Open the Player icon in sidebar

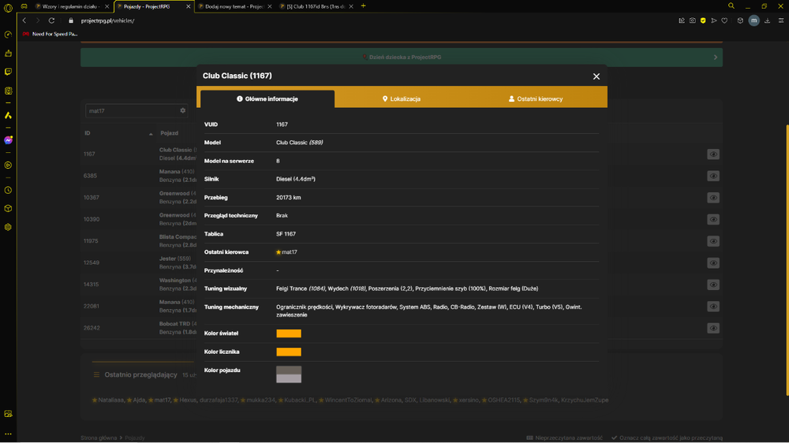click(x=8, y=165)
